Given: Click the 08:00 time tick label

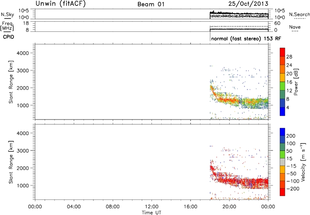Looking at the screenshot, I should pyautogui.click(x=113, y=207).
